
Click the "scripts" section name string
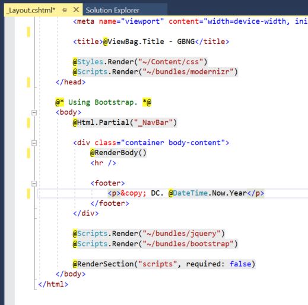[x=157, y=264]
